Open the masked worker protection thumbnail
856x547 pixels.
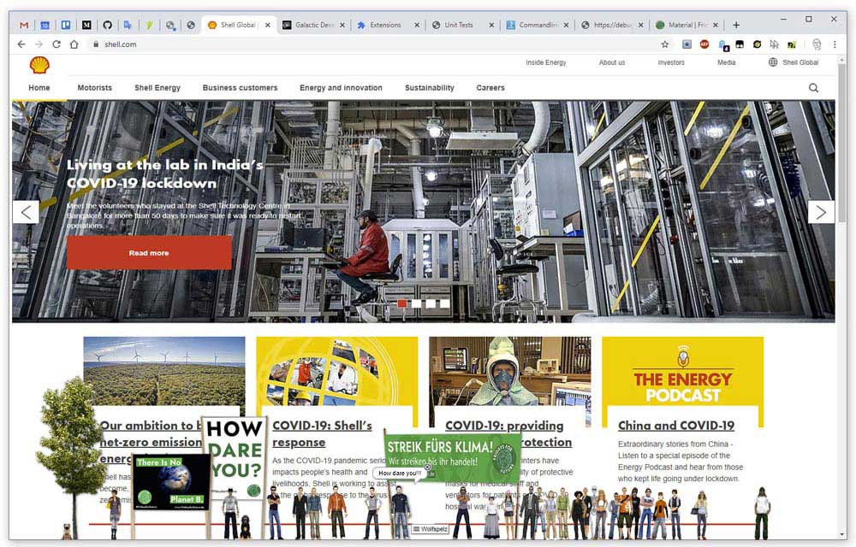[510, 372]
